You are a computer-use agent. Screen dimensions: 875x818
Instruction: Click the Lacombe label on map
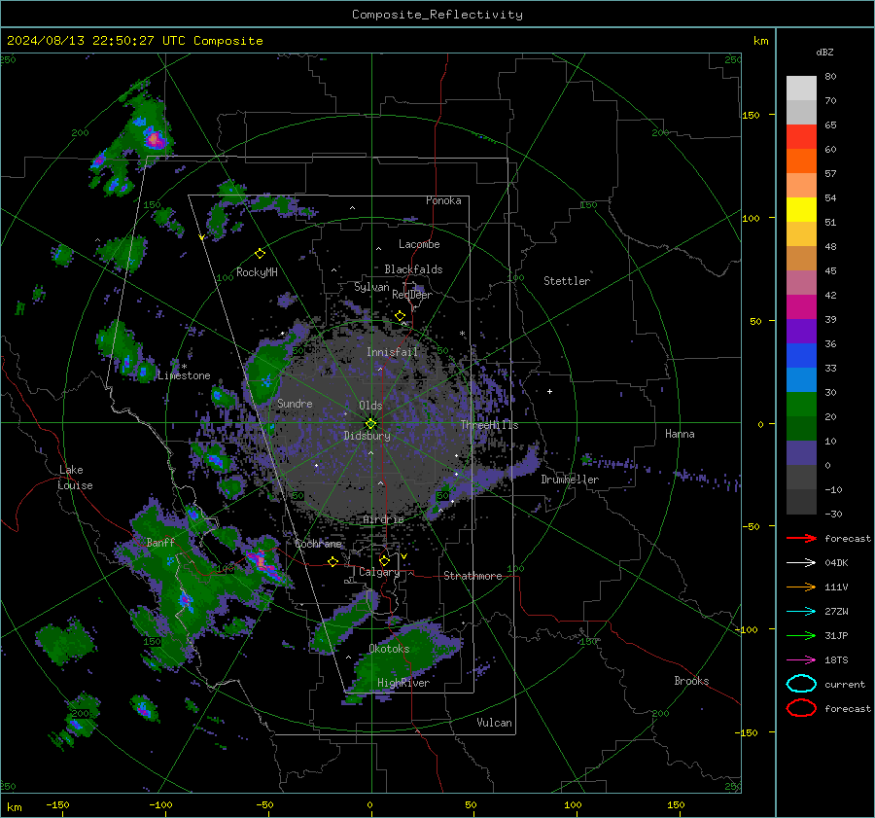[419, 244]
